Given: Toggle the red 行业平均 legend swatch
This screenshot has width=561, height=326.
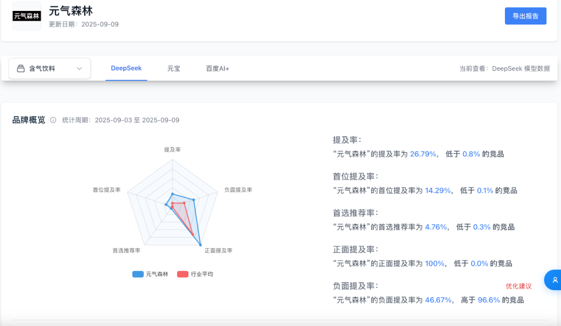Looking at the screenshot, I should [183, 274].
